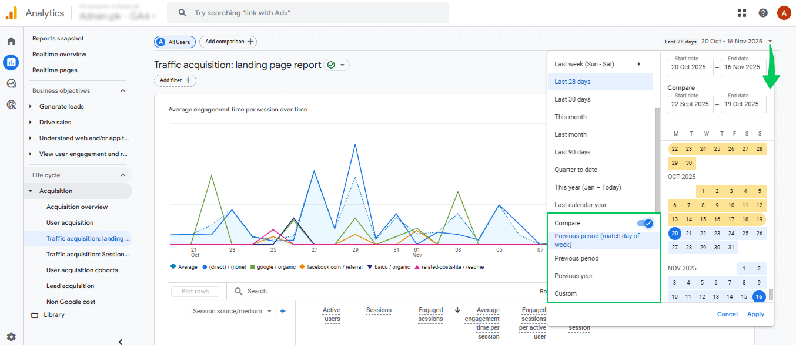Viewport: 796px width, 345px height.
Task: Open the Session source/medium dimension dropdown
Action: tap(233, 311)
